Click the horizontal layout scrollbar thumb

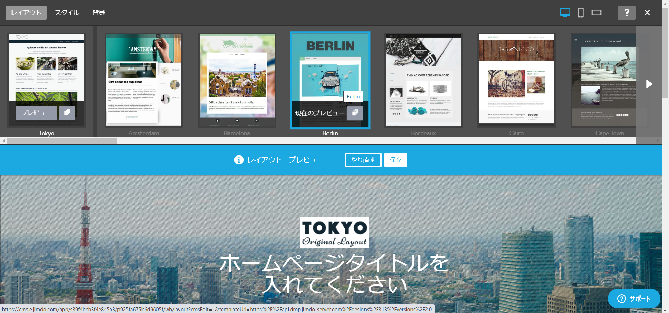click(62, 141)
